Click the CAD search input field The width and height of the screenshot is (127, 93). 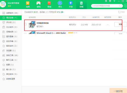point(105,6)
